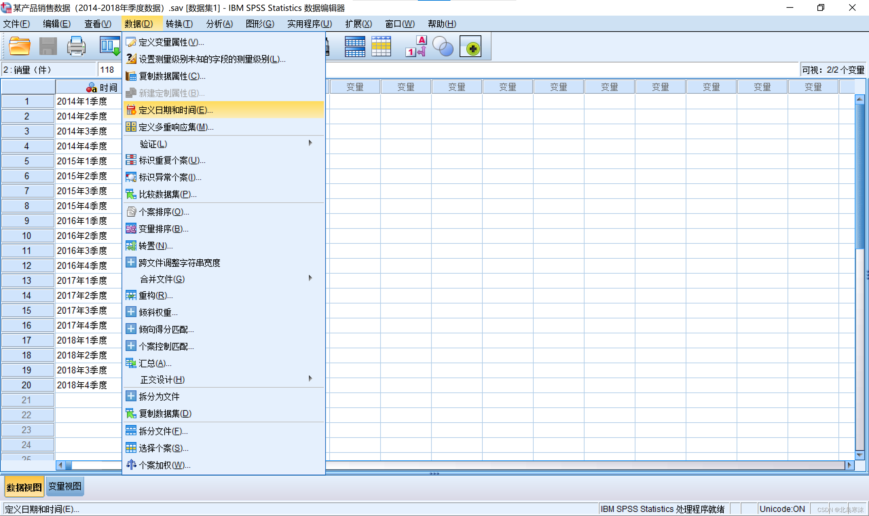Click the horizontal scrollbar left arrow
Screen dimensions: 869x516
60,465
